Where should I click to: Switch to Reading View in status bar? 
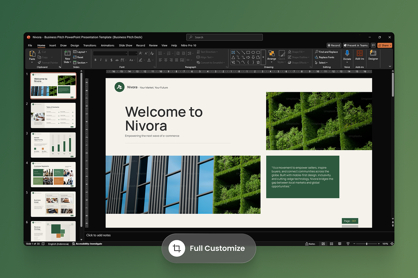[x=339, y=244]
